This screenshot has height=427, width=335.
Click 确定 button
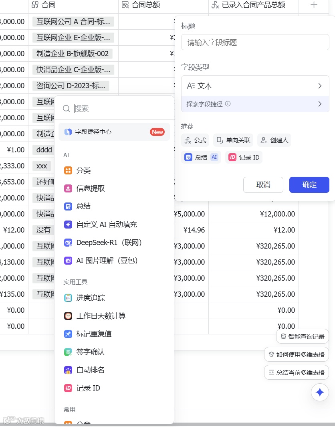point(309,185)
